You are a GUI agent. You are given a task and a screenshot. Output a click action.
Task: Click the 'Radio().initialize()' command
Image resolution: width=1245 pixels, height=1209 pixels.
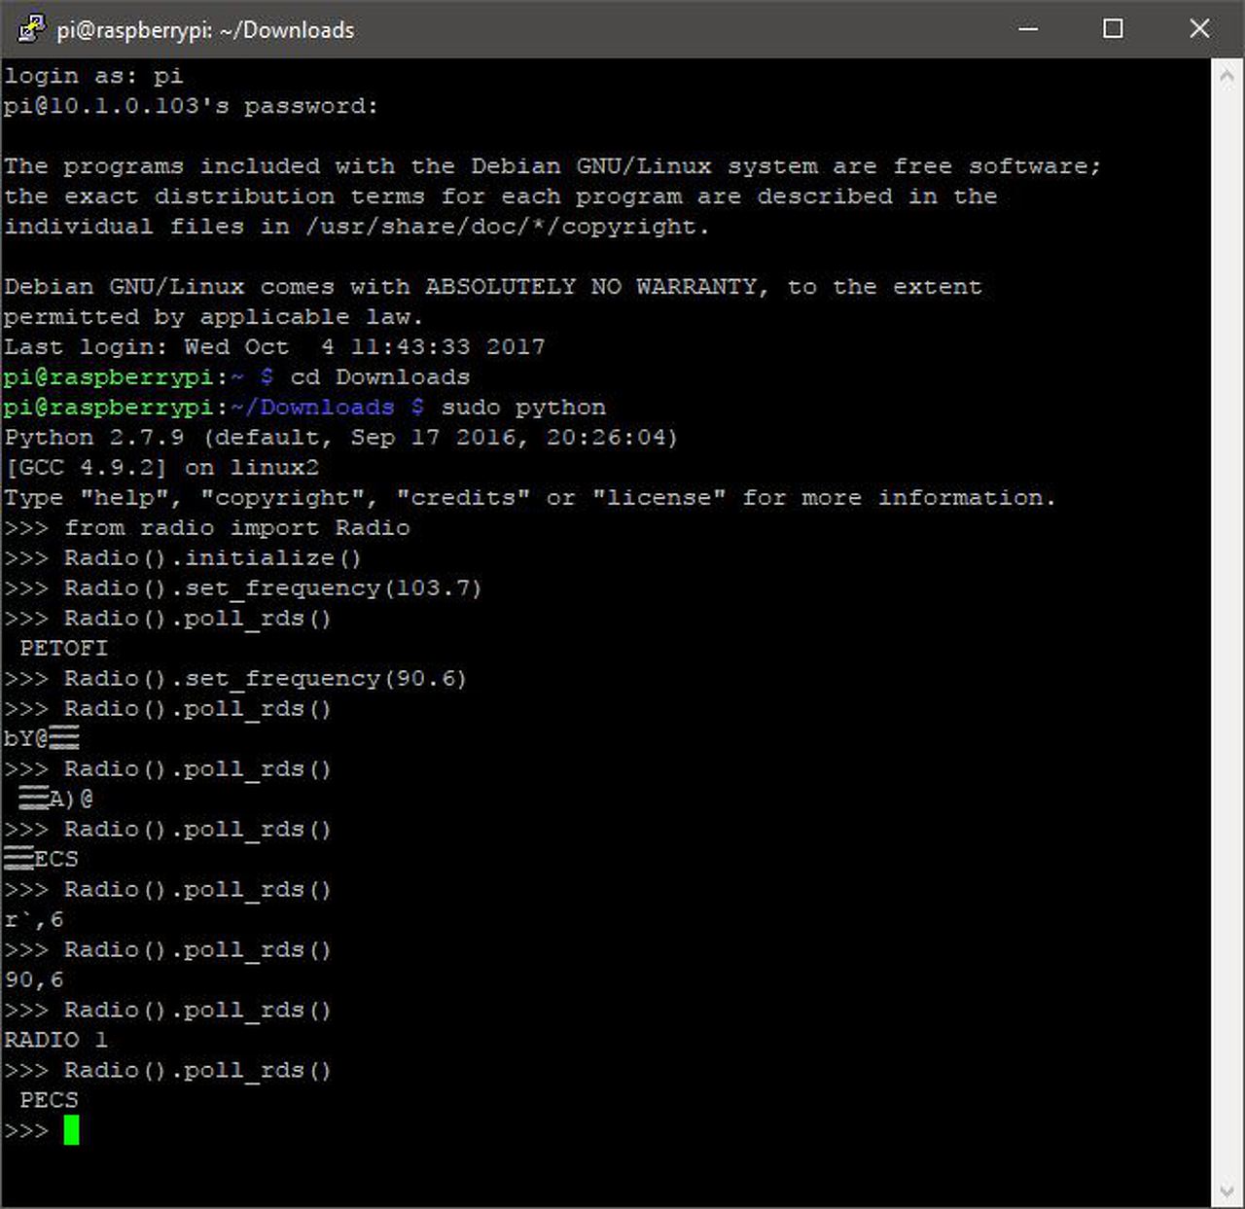pos(213,558)
